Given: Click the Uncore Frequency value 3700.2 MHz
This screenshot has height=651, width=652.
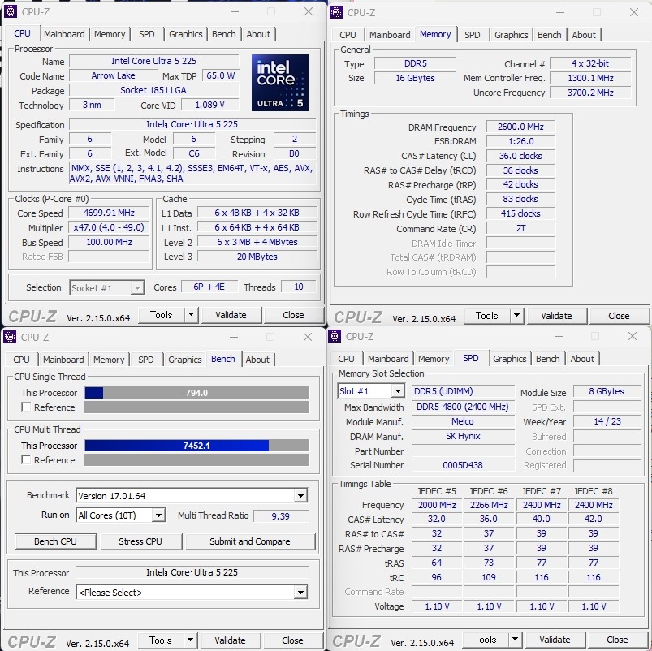Looking at the screenshot, I should point(590,93).
